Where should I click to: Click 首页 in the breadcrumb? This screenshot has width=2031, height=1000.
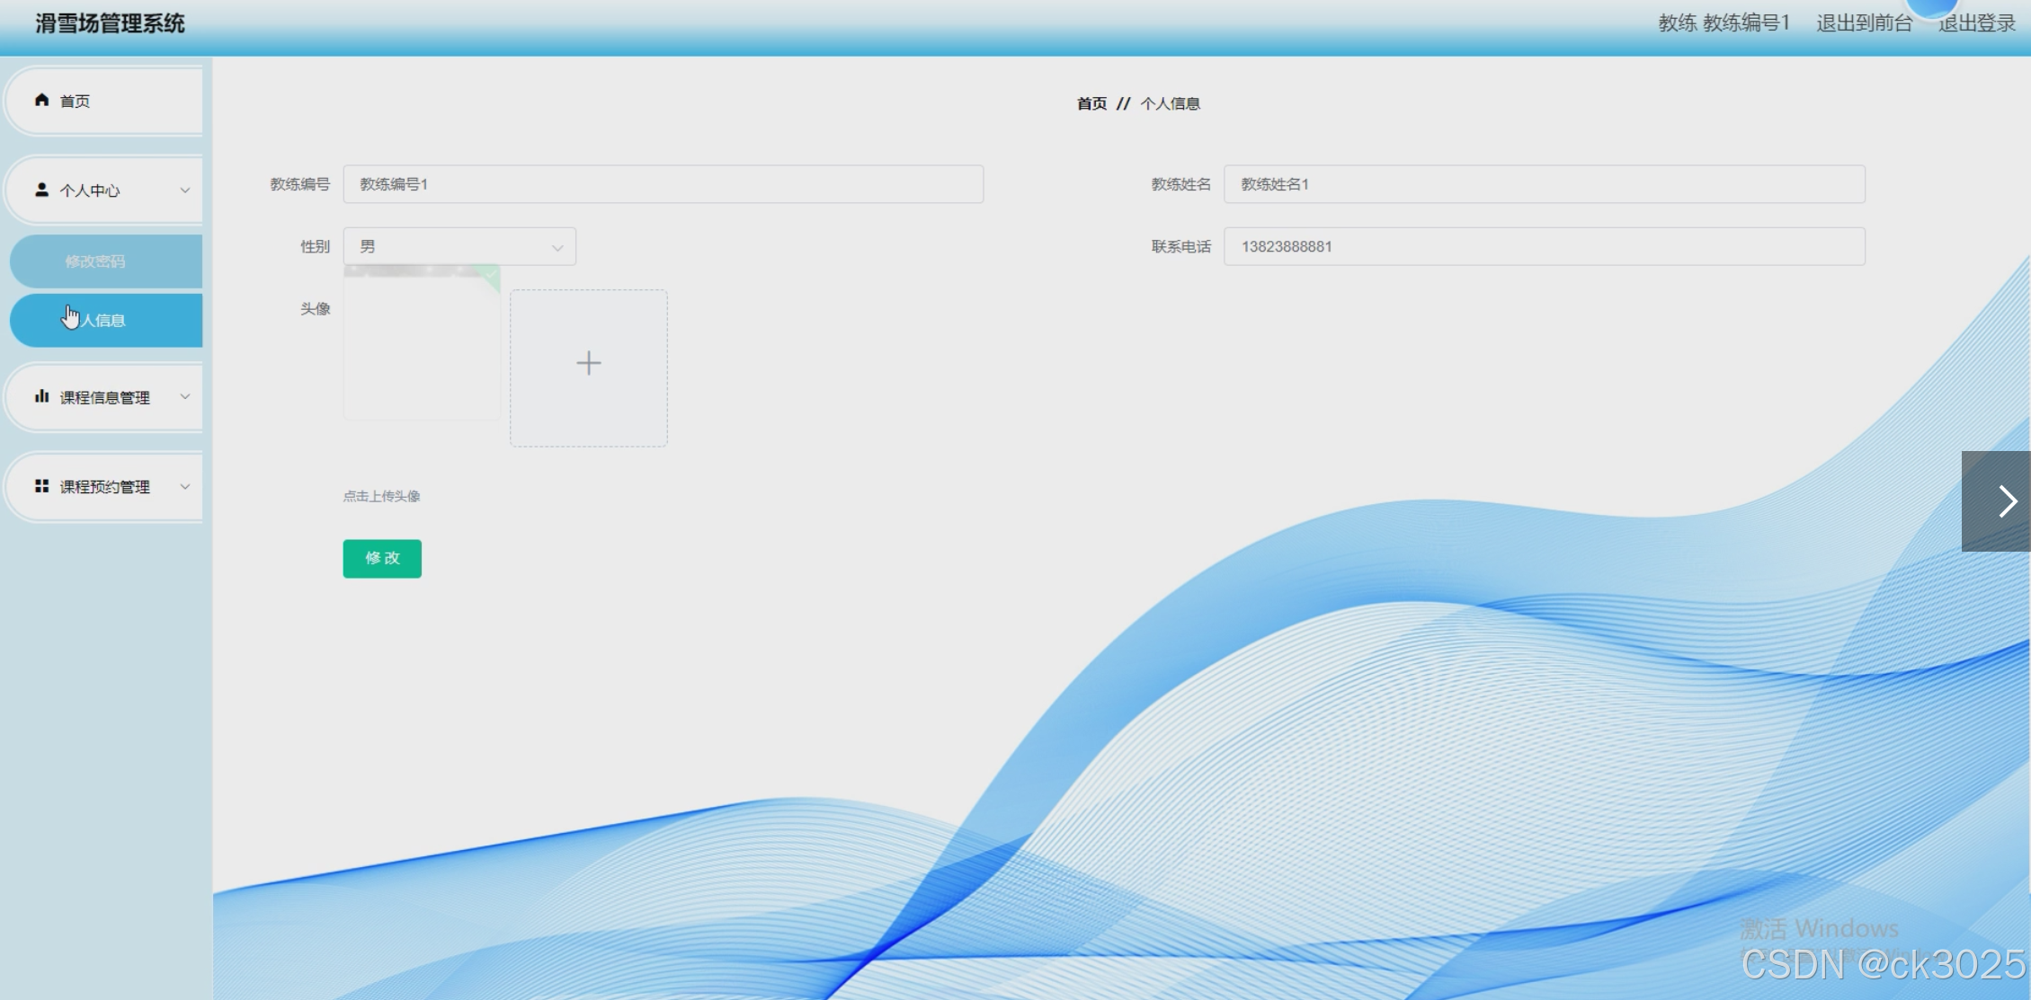click(x=1091, y=104)
